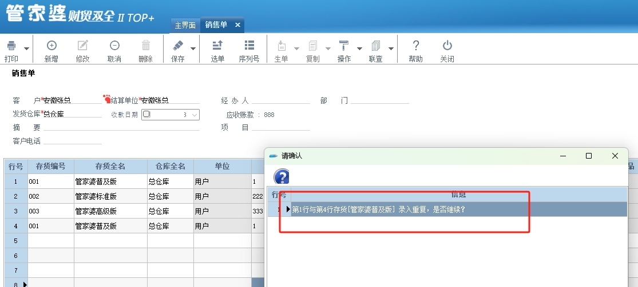
Task: Click row number 6 header
Action: [x=16, y=256]
